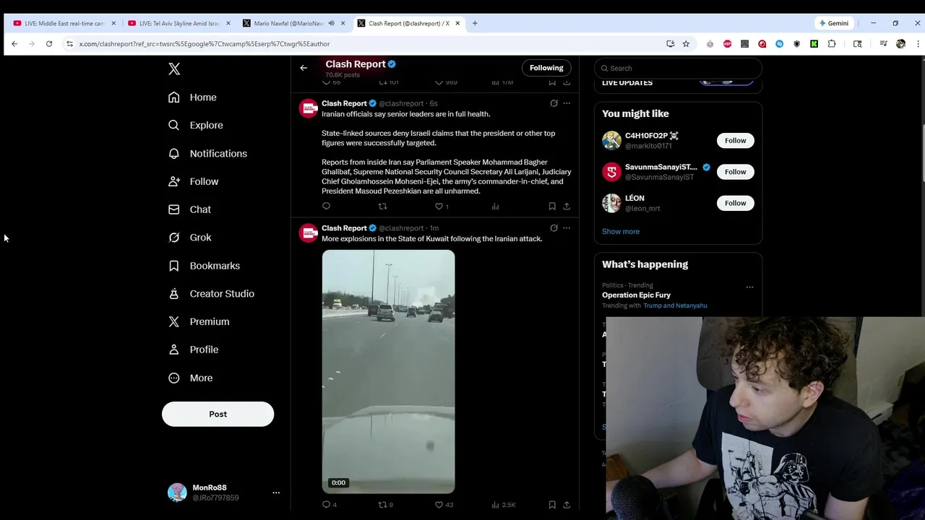The height and width of the screenshot is (520, 925).
Task: Open the green K extension icon
Action: (814, 44)
